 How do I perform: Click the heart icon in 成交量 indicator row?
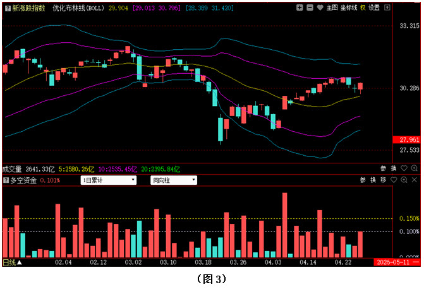pos(403,168)
